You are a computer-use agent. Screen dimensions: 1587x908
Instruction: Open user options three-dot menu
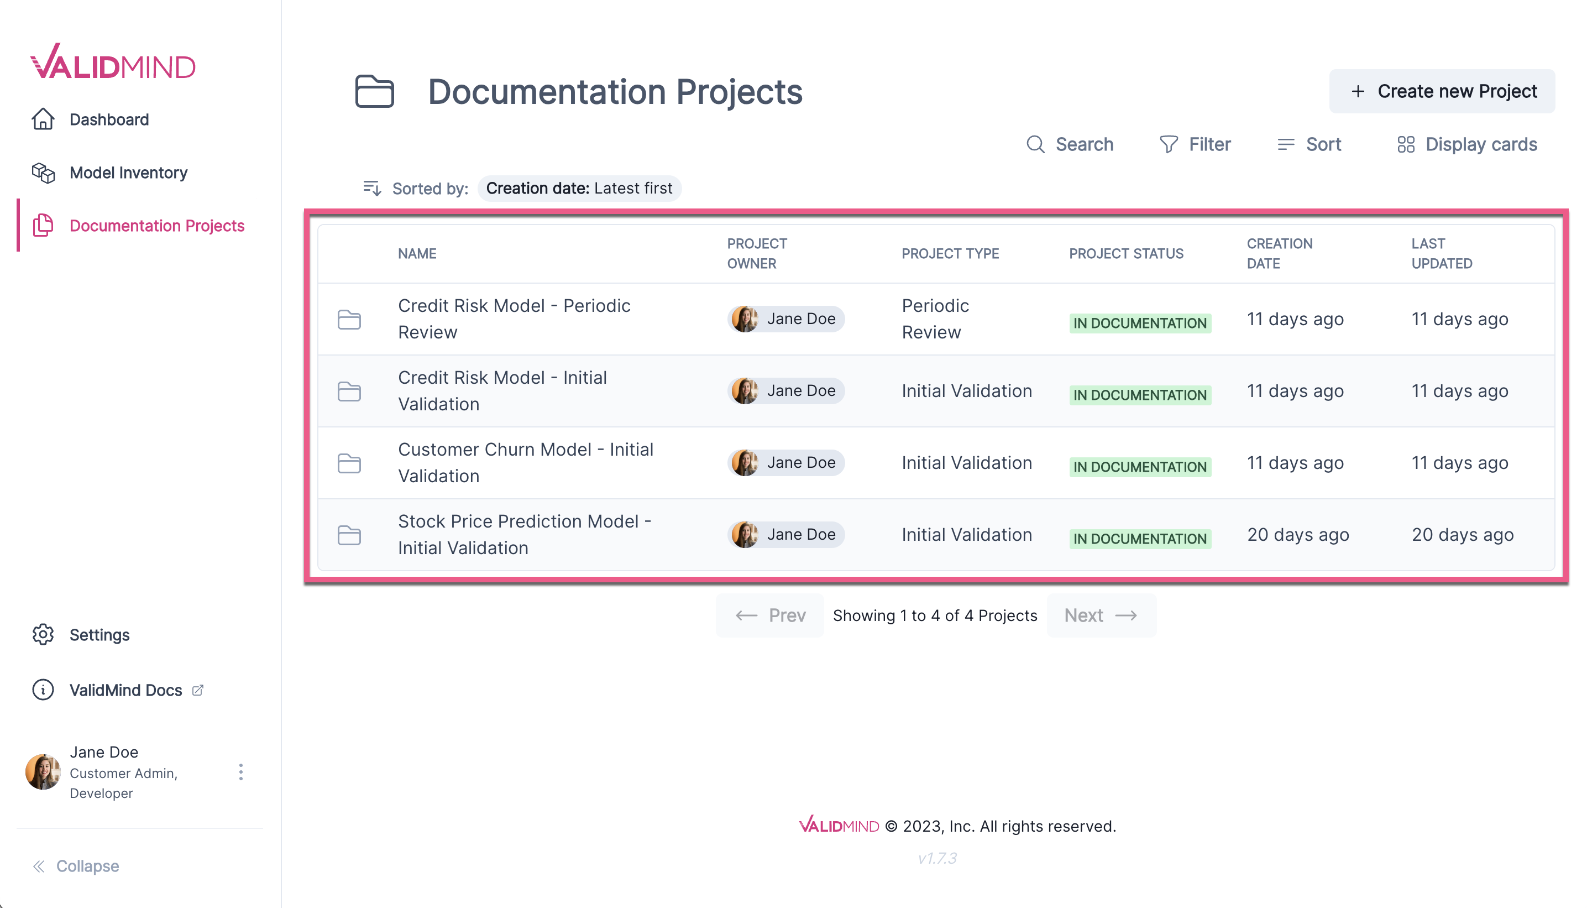point(240,772)
